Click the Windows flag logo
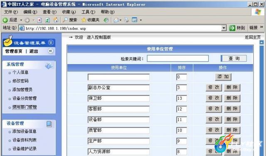The width and height of the screenshot is (266, 156). tap(258, 12)
